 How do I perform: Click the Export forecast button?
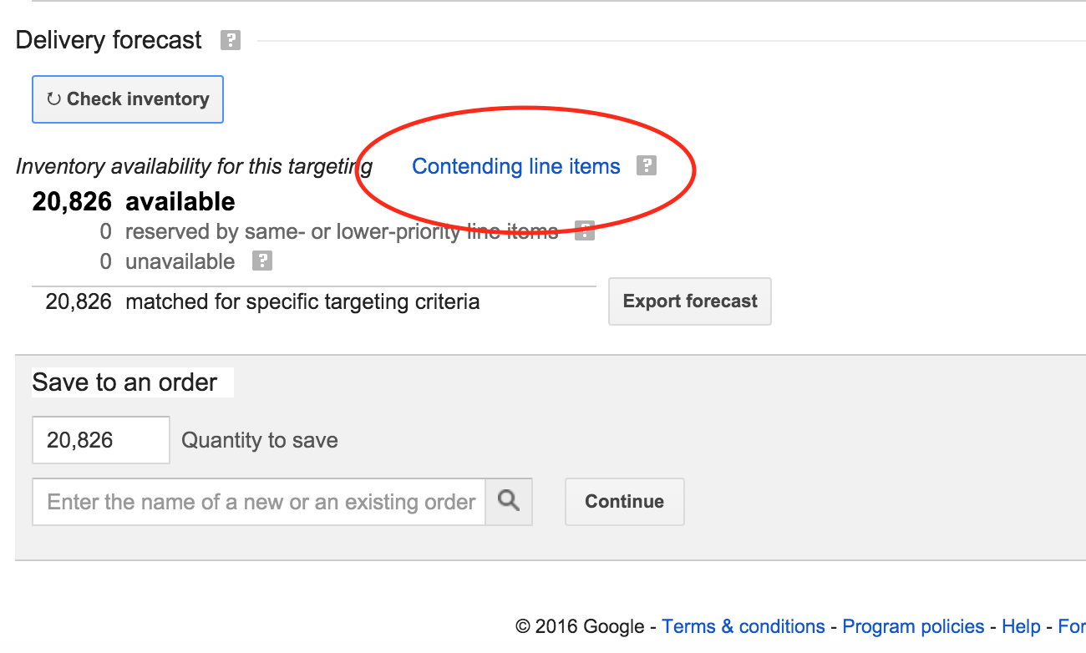[690, 301]
